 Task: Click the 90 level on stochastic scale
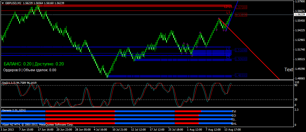(x=296, y=85)
